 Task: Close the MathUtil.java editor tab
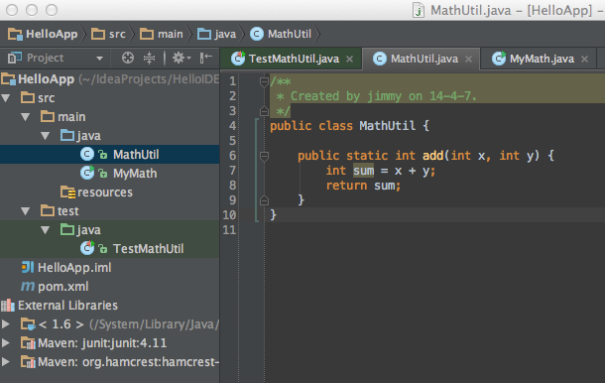point(468,60)
